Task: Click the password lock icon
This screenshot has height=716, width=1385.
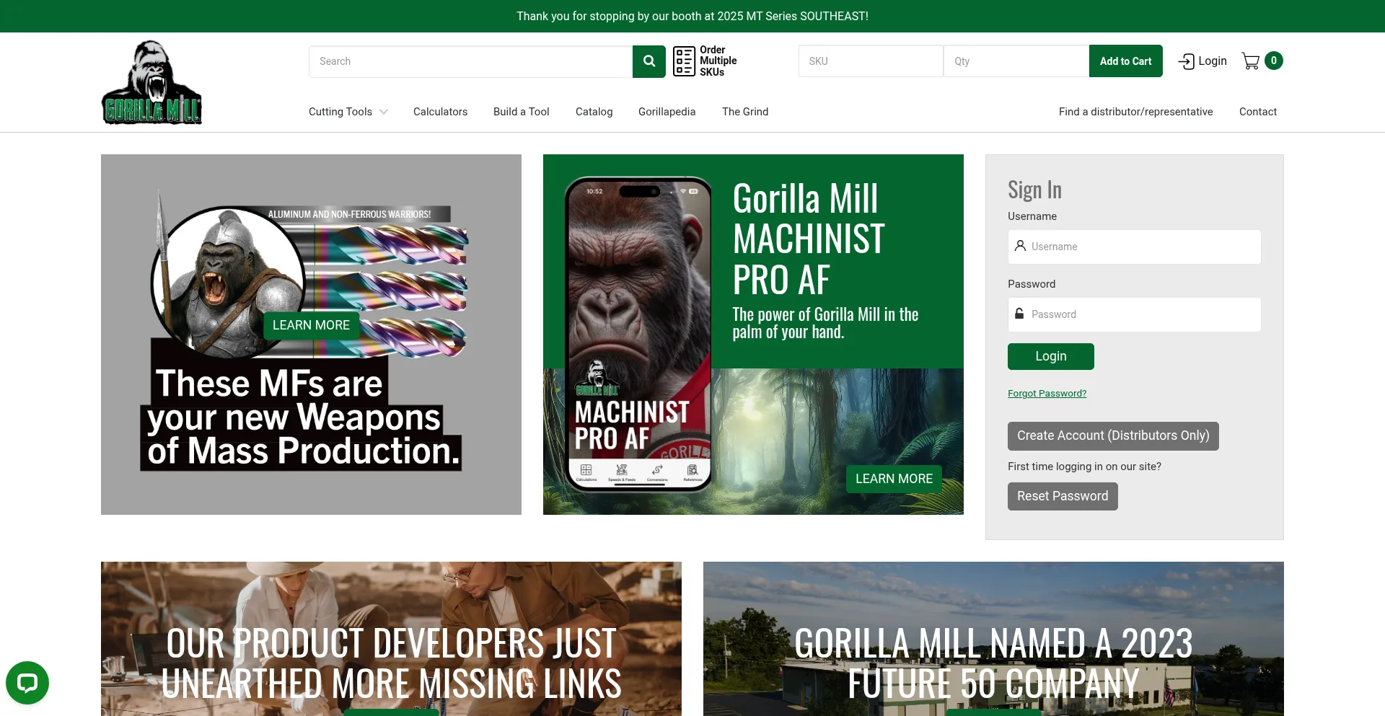Action: coord(1019,313)
